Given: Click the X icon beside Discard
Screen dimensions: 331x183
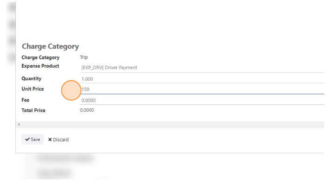Looking at the screenshot, I should [50, 139].
